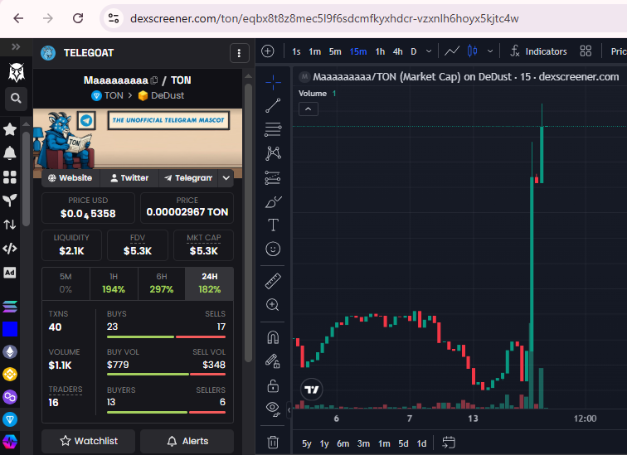Open the Fibonacci retracement tool group

tap(273, 129)
